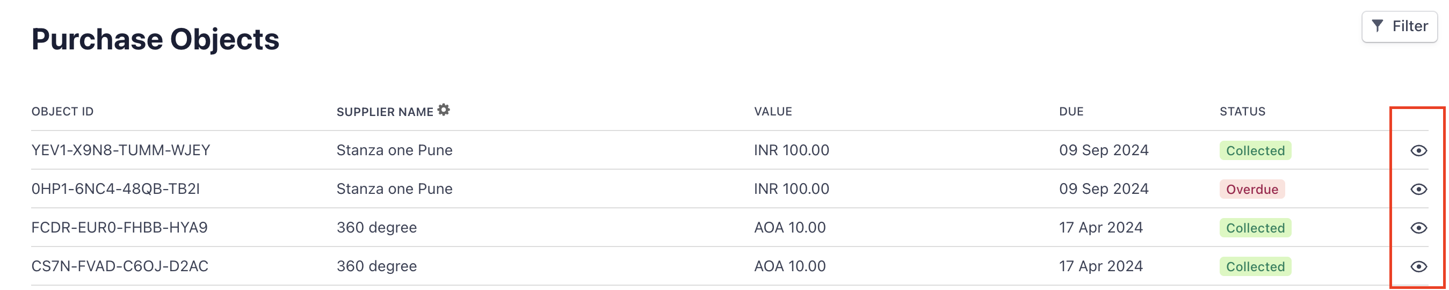Click the eye icon for YEV1-X9N8-TUMM-WJEY
The width and height of the screenshot is (1449, 290).
[x=1418, y=150]
